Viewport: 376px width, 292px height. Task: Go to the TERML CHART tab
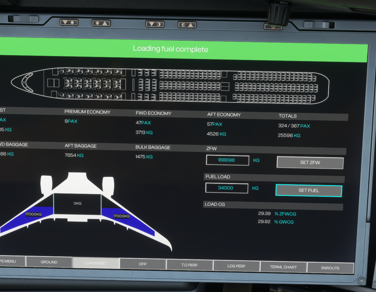point(283,267)
